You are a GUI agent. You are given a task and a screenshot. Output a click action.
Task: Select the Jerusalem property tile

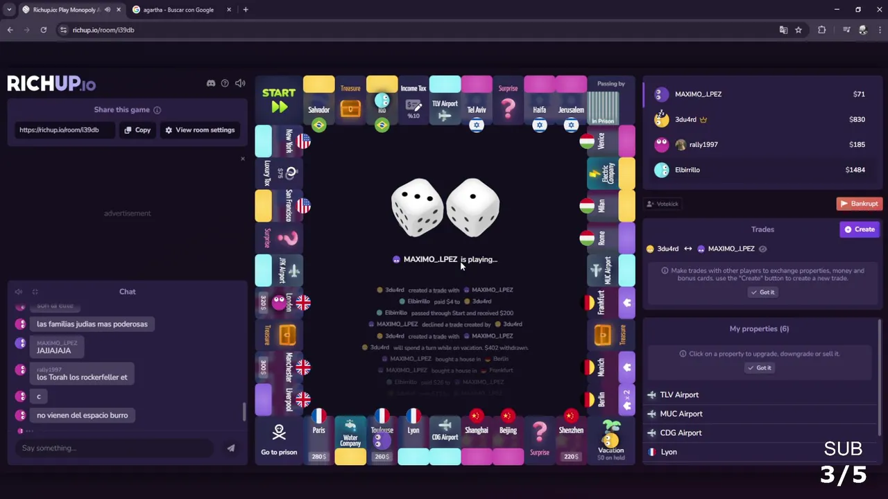point(571,101)
